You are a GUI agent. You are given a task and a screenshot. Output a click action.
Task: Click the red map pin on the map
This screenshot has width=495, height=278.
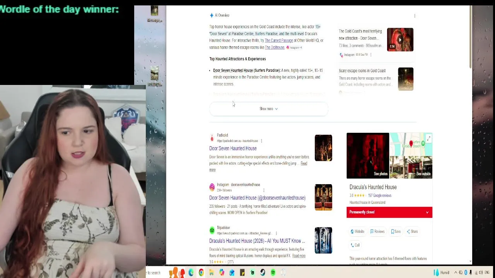pyautogui.click(x=411, y=144)
